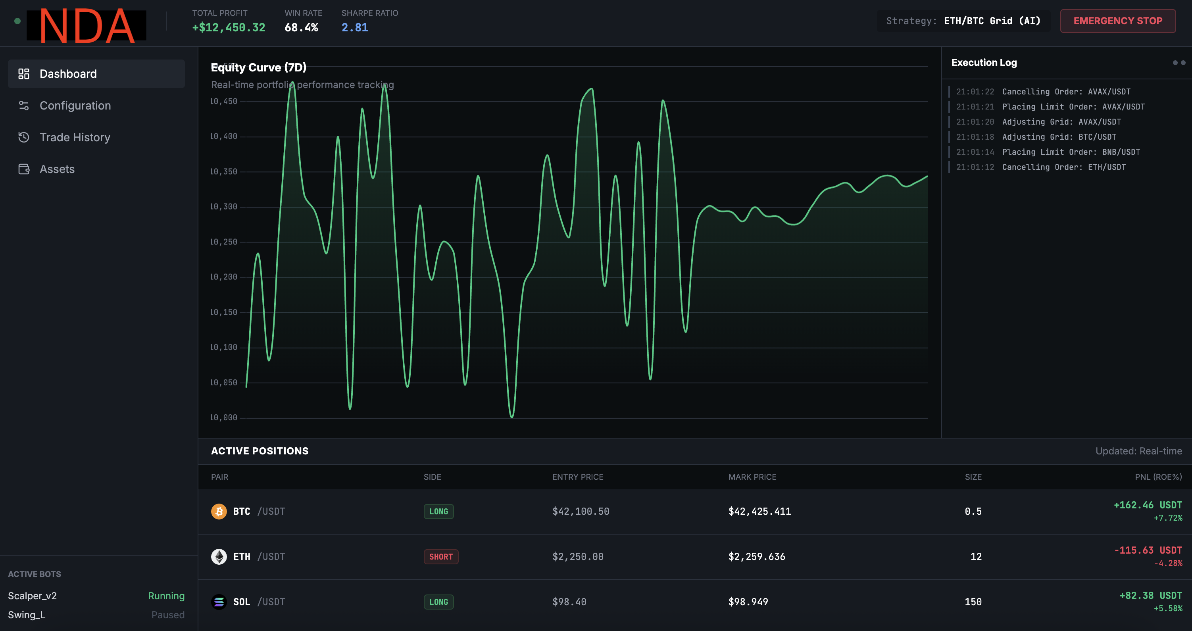Screen dimensions: 1192x631
Task: Click the Ethereum coin icon
Action: click(219, 556)
